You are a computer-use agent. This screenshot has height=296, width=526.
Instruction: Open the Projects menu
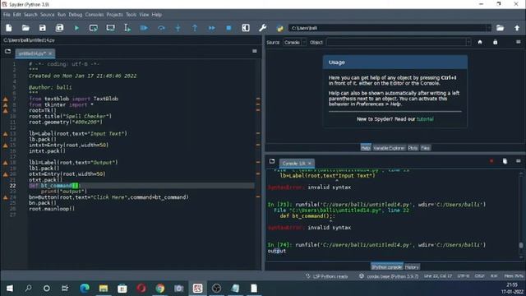pos(115,15)
